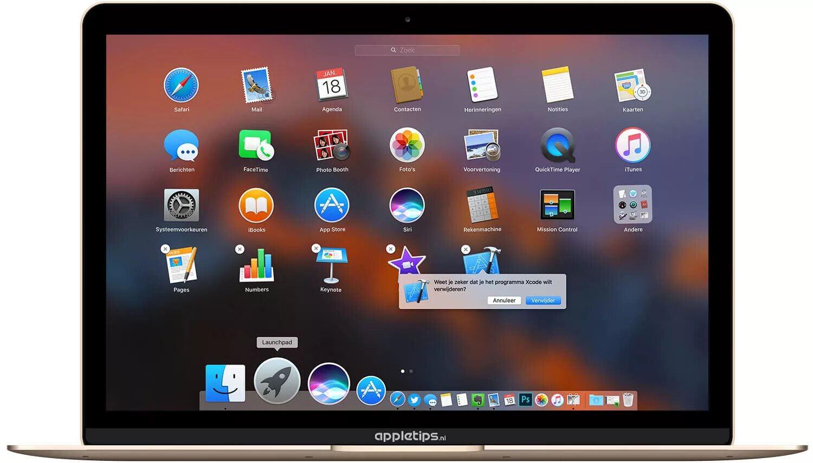Click Annuleer in the Xcode dialog
The width and height of the screenshot is (813, 463).
click(x=504, y=301)
